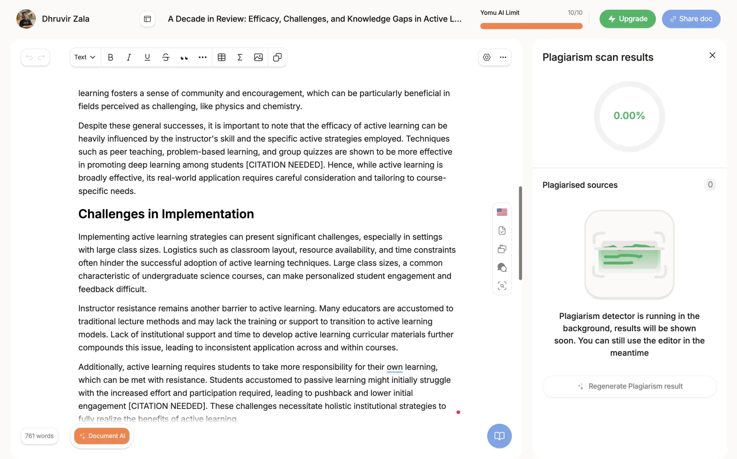Open the chat bubbles icon in side rail
This screenshot has width=737, height=459.
pos(502,267)
